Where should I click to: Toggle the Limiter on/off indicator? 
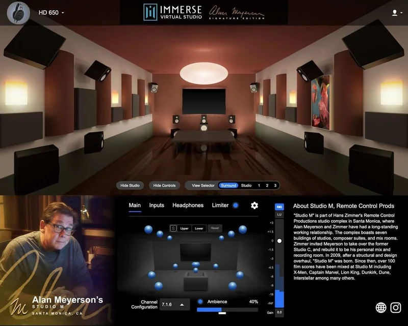[236, 205]
